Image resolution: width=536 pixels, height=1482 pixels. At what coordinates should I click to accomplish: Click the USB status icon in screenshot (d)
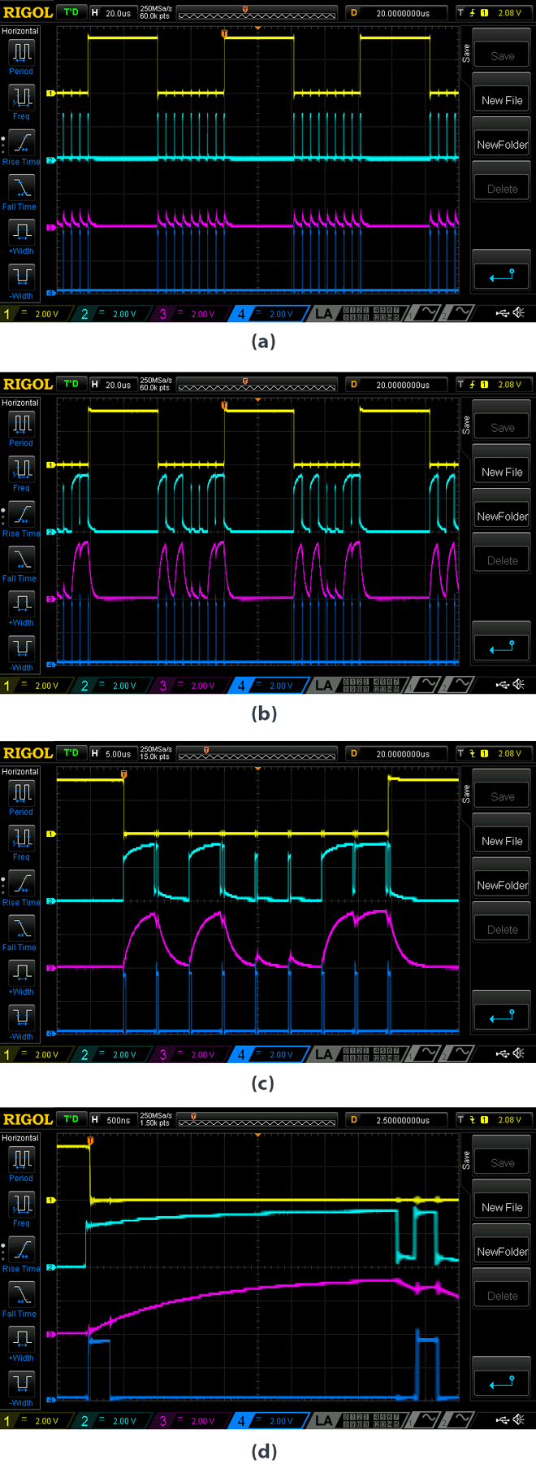point(502,1419)
